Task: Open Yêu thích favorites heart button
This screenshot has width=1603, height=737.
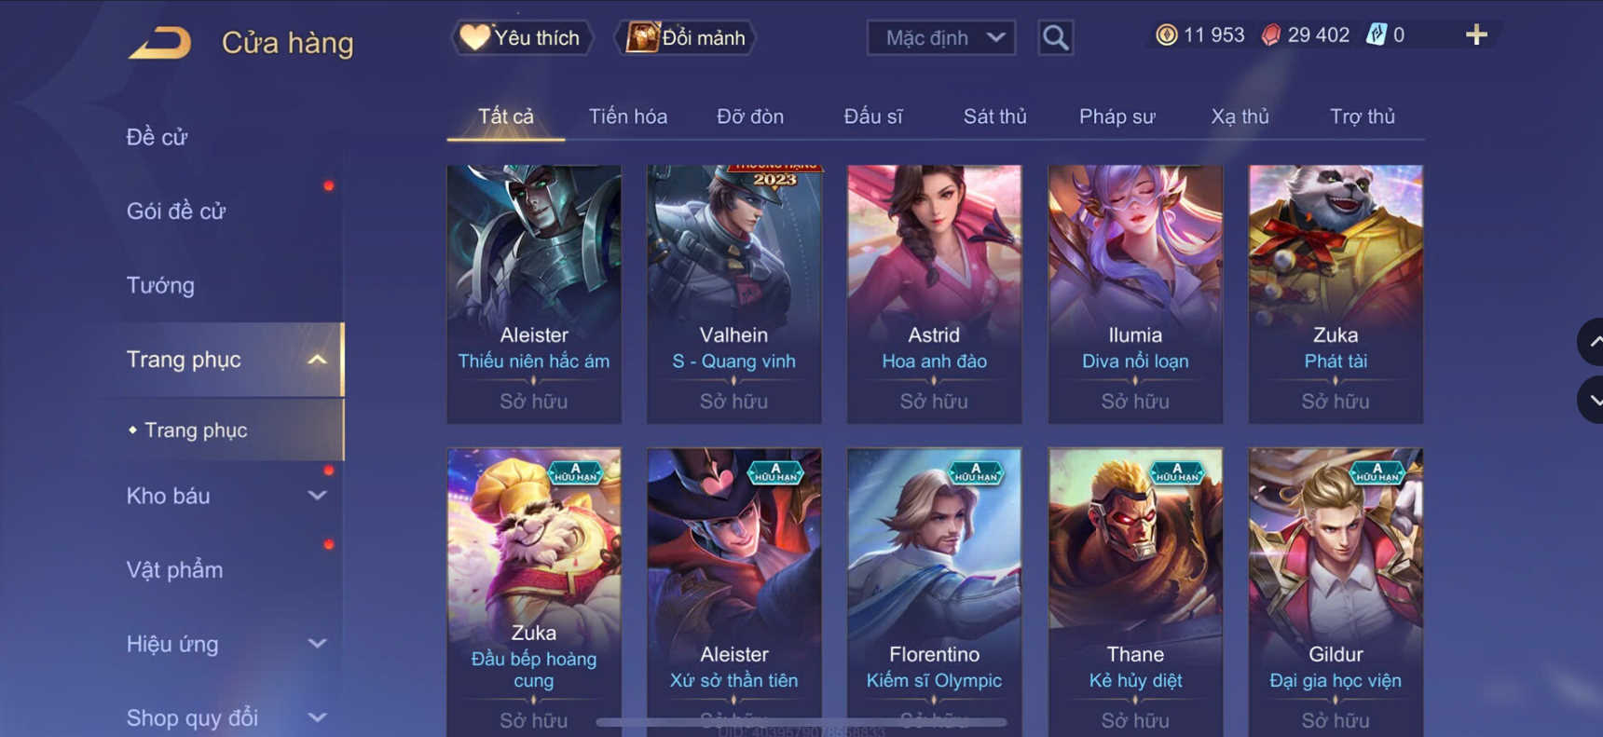Action: pyautogui.click(x=522, y=38)
